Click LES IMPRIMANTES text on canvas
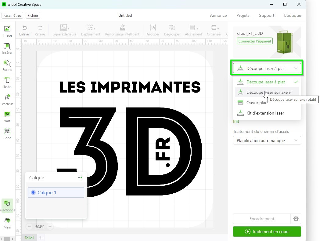 [x=130, y=87]
